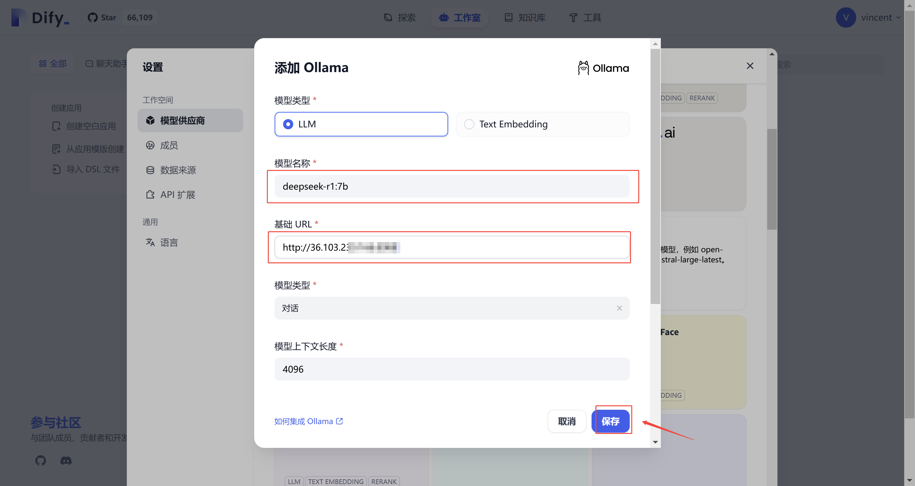
Task: Open the GitHub Star button
Action: click(102, 17)
